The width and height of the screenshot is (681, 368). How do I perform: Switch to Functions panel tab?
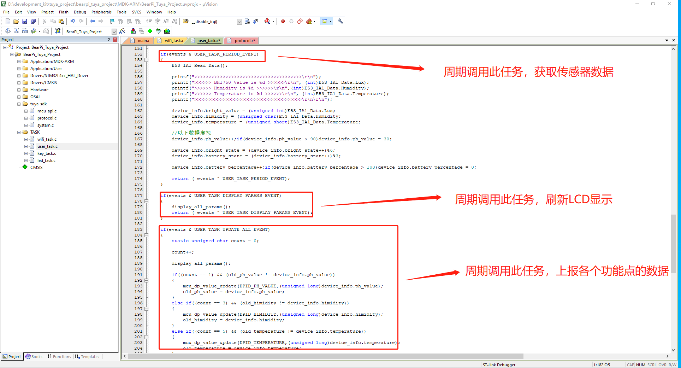59,357
